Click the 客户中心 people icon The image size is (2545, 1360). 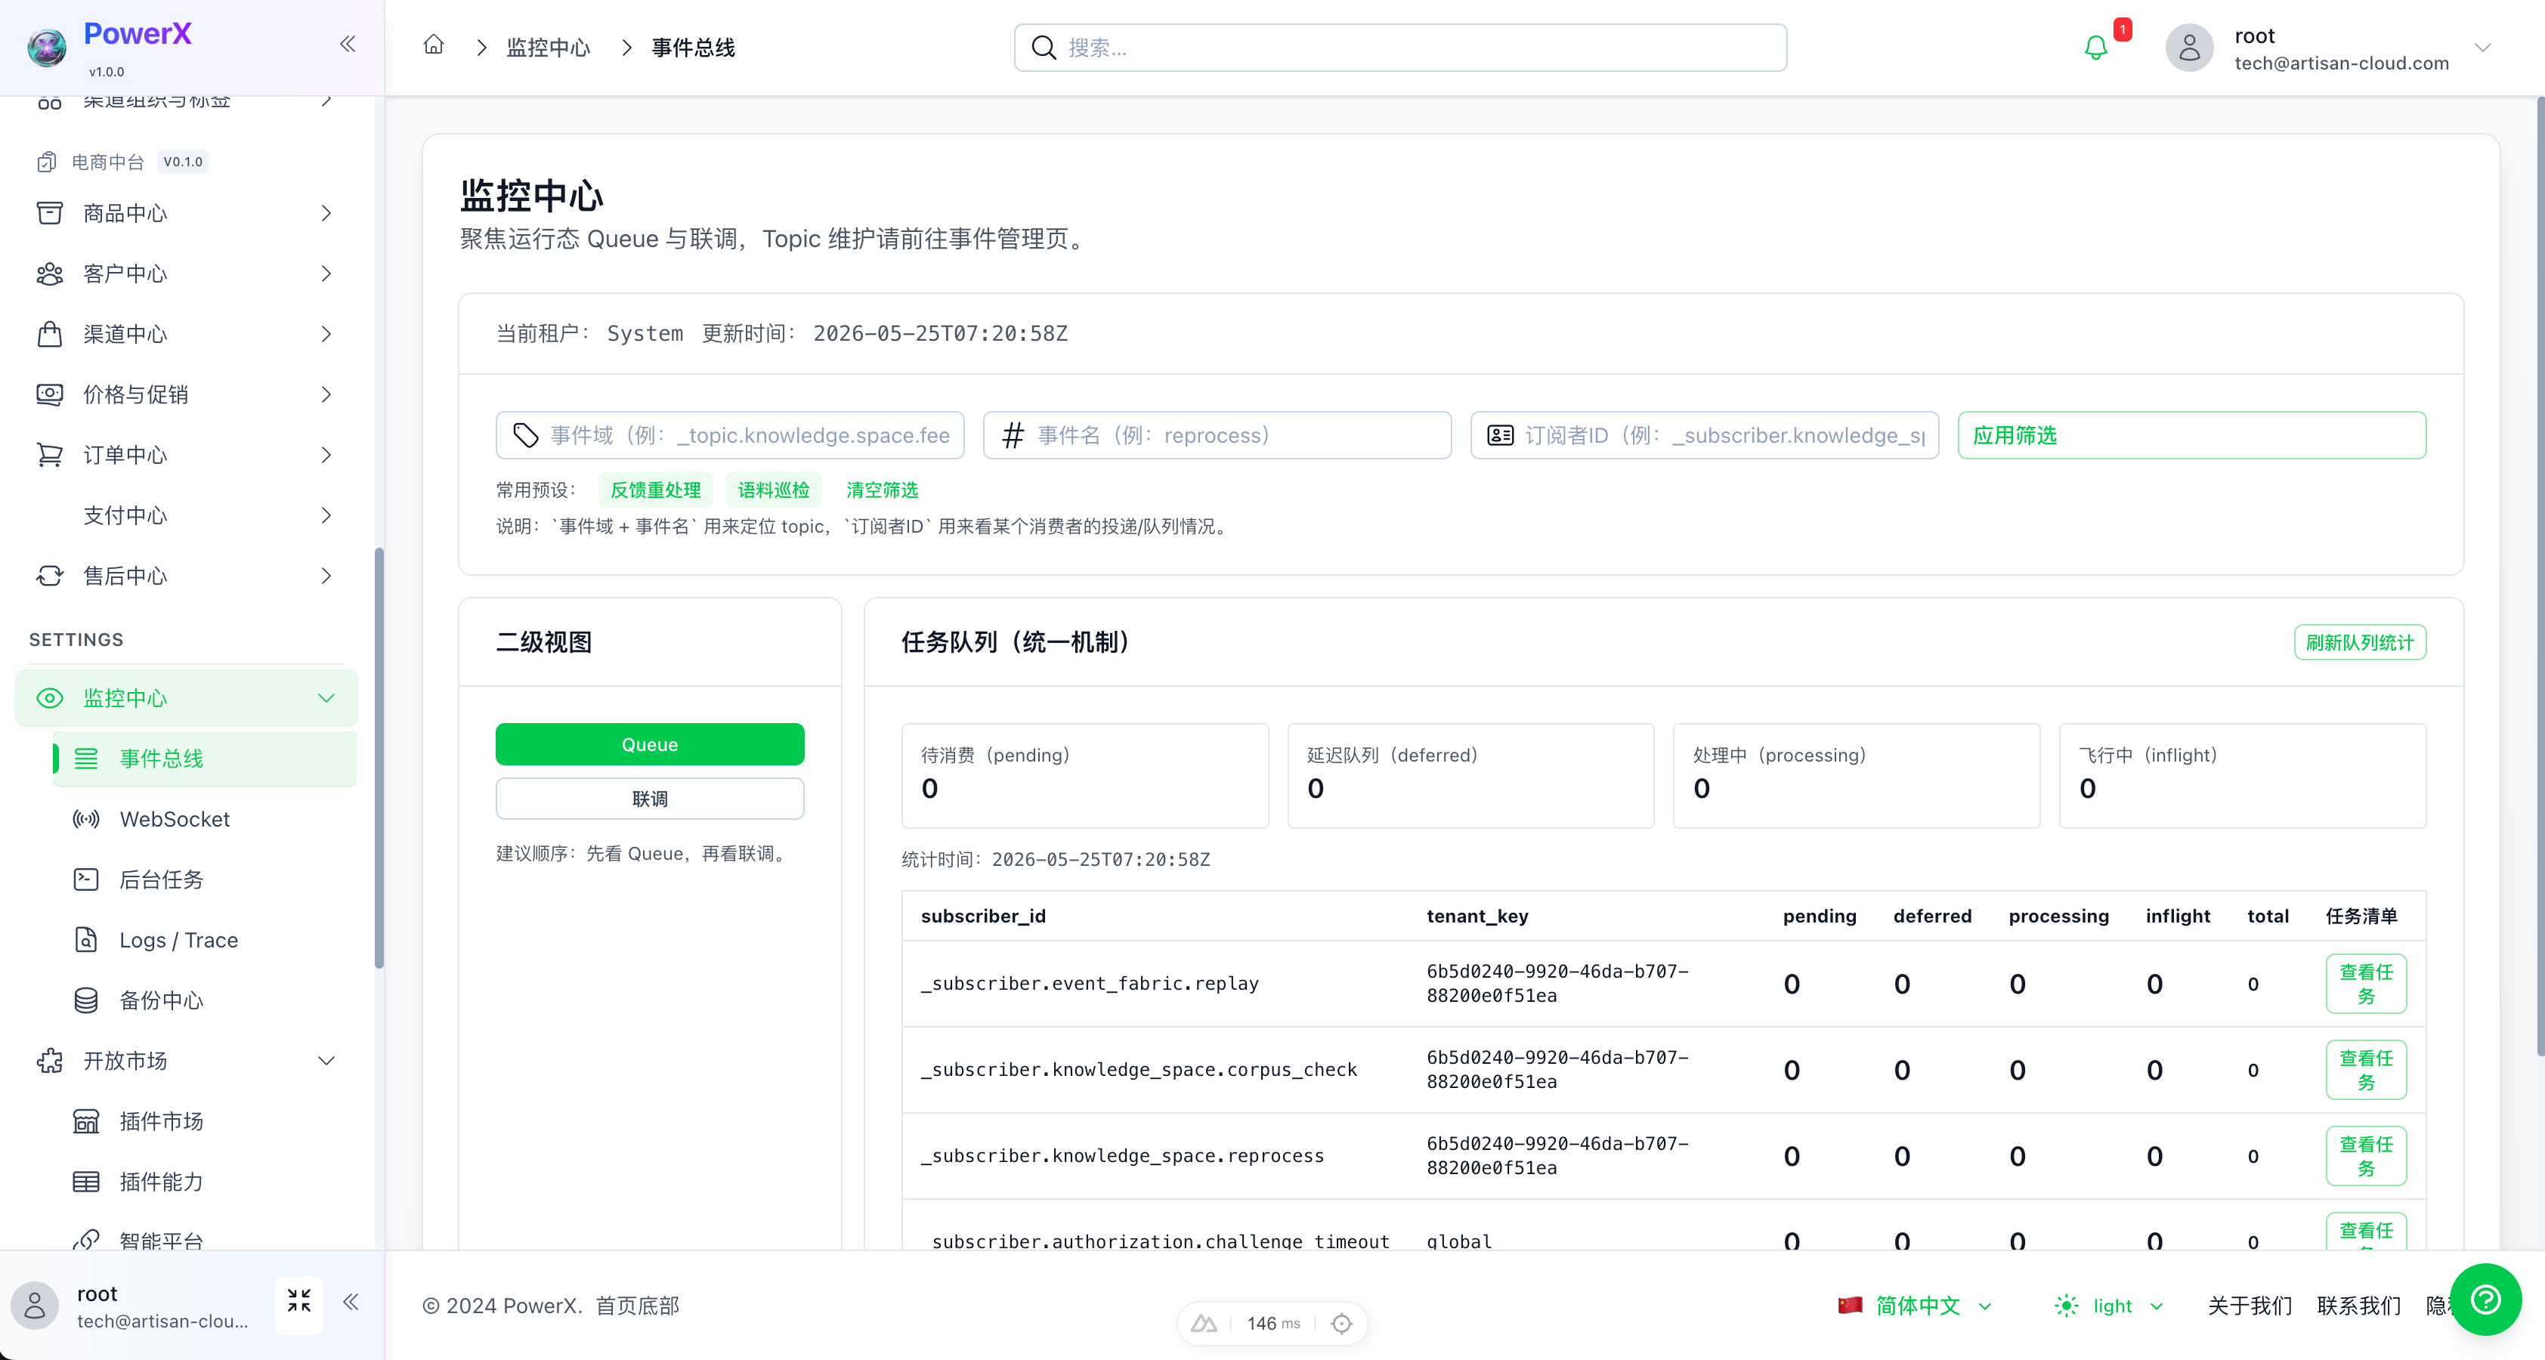pos(49,274)
